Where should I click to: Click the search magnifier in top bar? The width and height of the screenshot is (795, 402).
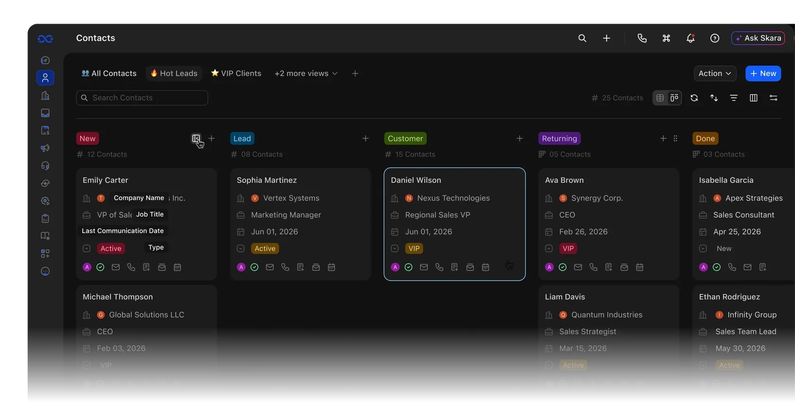[x=582, y=38]
